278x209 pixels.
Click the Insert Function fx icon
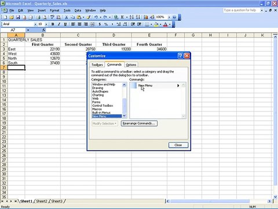pos(44,30)
